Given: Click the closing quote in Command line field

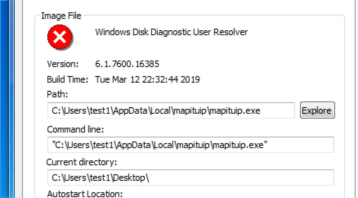Looking at the screenshot, I should click(x=265, y=144).
